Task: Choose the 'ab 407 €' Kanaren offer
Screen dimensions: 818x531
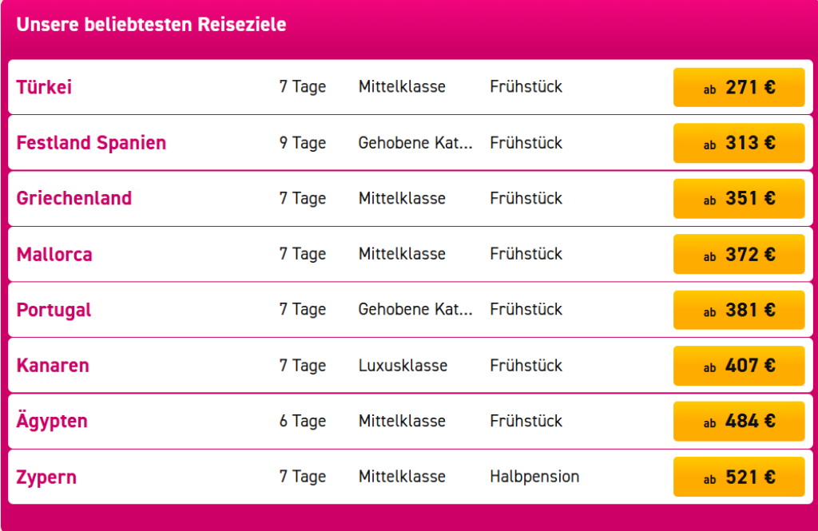Action: point(738,366)
